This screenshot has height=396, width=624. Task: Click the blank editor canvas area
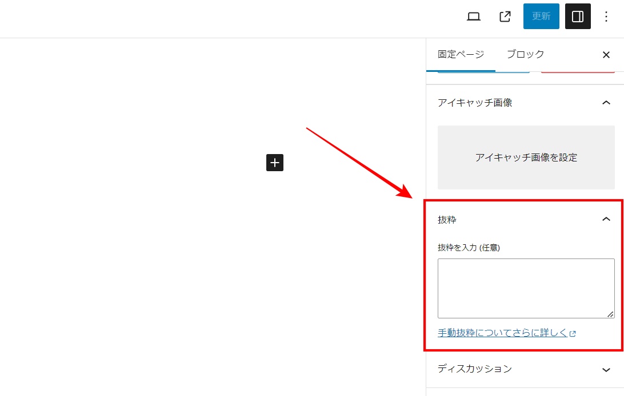171,257
